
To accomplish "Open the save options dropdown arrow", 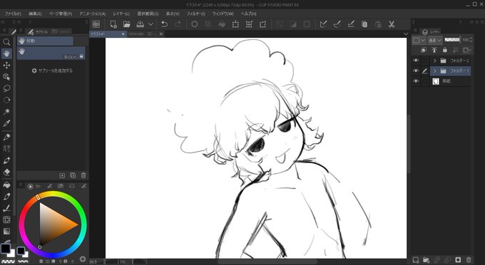I will point(150,24).
